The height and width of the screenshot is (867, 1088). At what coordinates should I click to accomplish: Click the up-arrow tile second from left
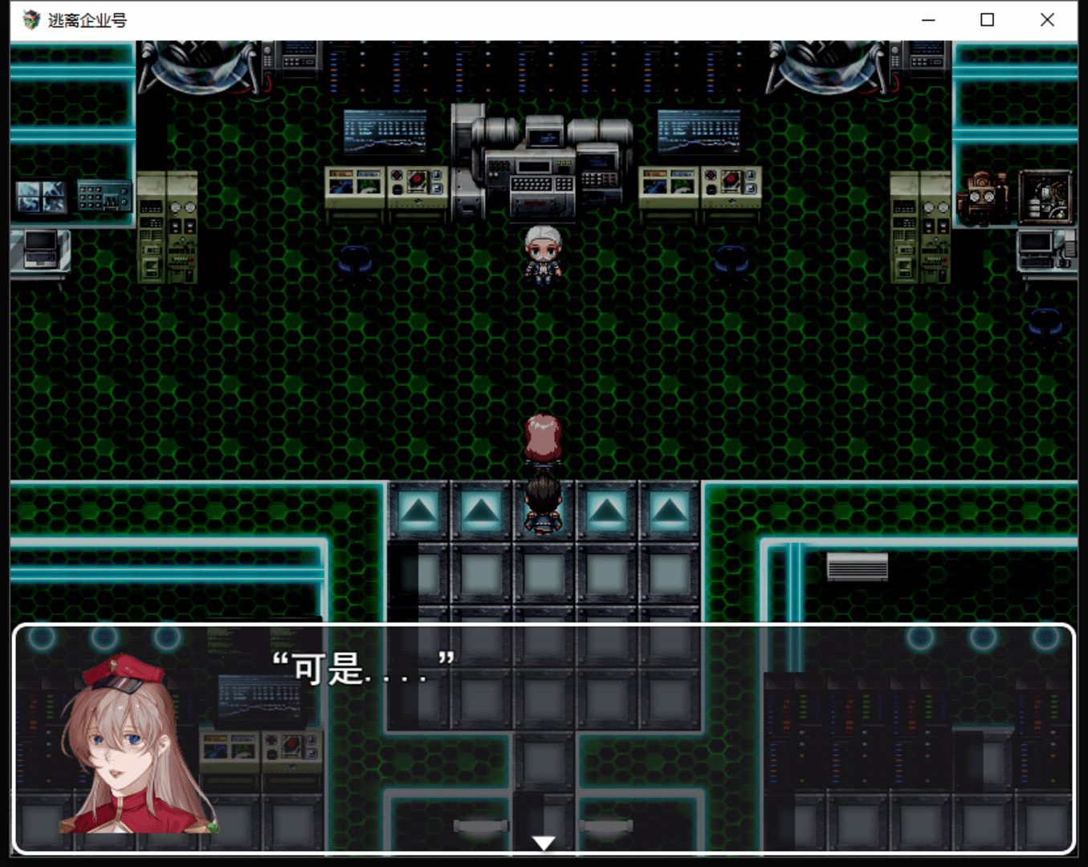481,510
